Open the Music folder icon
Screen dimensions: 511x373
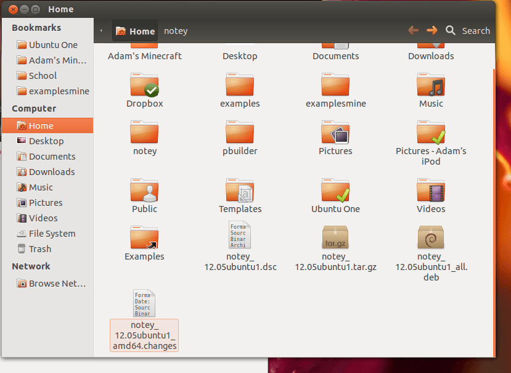pyautogui.click(x=431, y=85)
